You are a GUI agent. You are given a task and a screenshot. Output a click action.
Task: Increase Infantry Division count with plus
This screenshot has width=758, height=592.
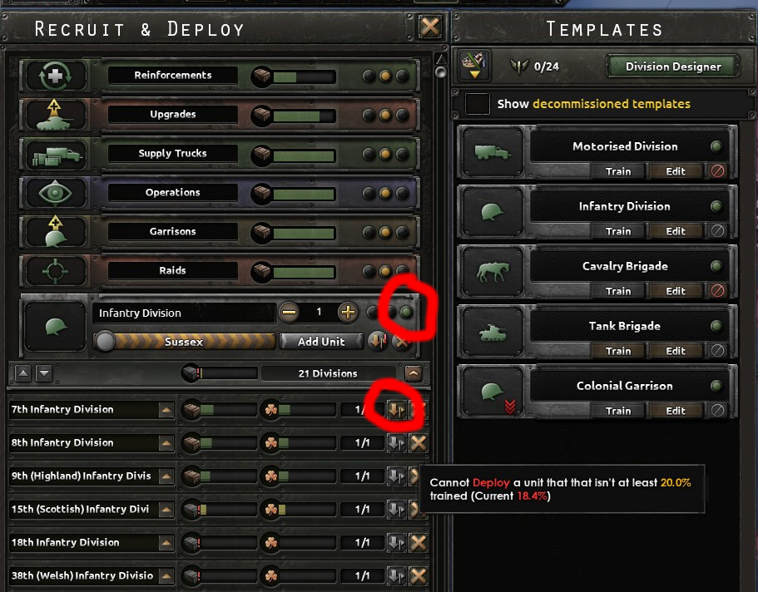pos(348,312)
